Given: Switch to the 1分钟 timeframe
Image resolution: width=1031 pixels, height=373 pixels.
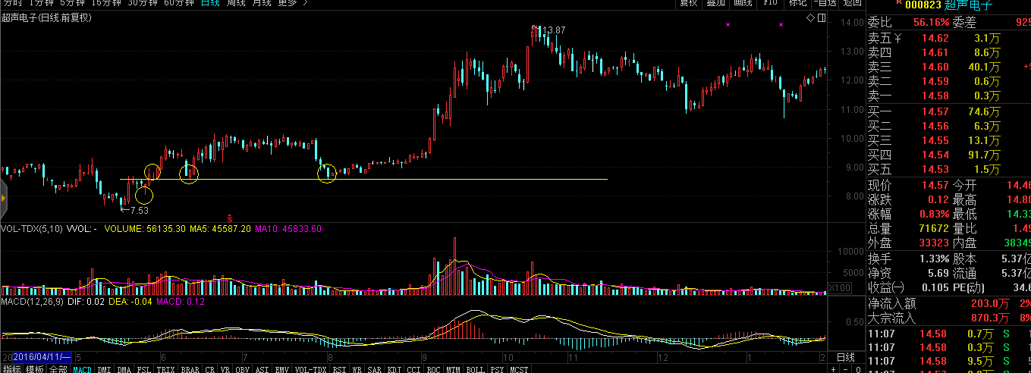Looking at the screenshot, I should click(x=43, y=3).
